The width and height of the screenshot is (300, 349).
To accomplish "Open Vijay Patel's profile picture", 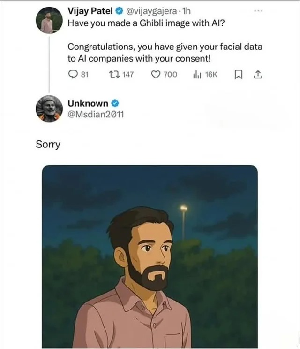I will click(x=49, y=21).
